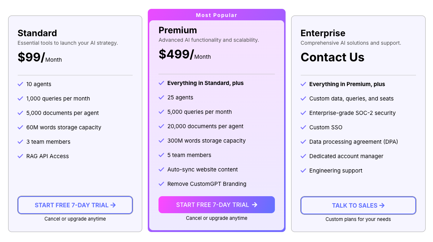Click the checkmark beside "Remove CustomGPT Branding"
433x242 pixels.
[161, 184]
